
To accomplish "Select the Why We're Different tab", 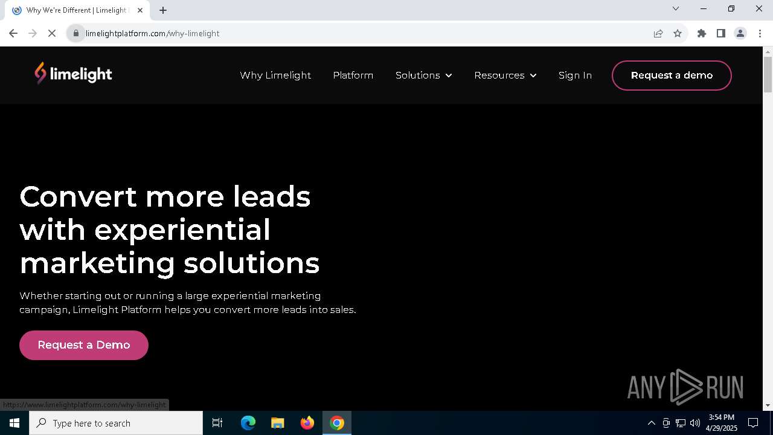I will click(77, 10).
